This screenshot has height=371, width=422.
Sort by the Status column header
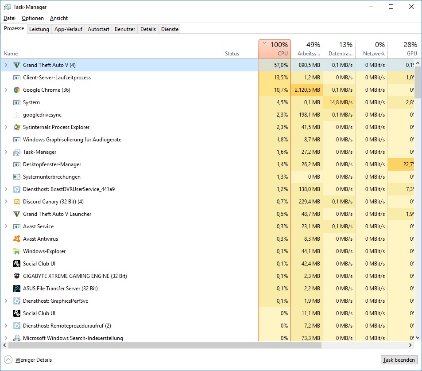pyautogui.click(x=240, y=49)
